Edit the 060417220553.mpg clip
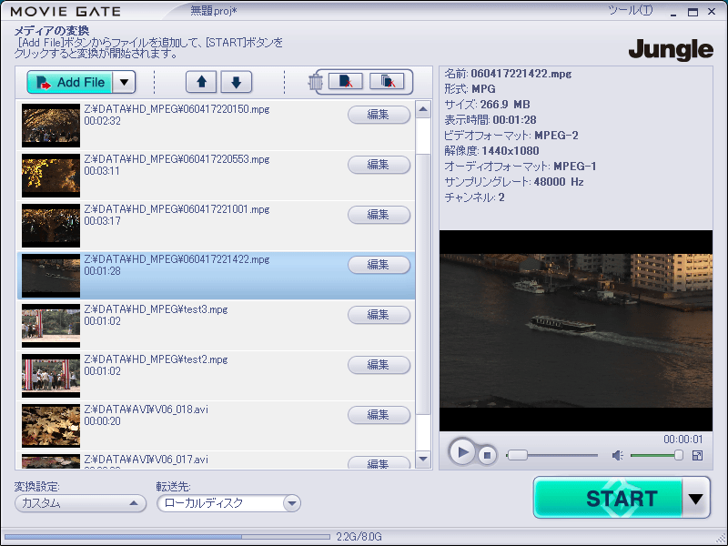This screenshot has width=728, height=546. 379,165
